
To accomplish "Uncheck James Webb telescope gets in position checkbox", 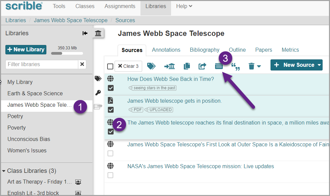I will tap(111, 110).
